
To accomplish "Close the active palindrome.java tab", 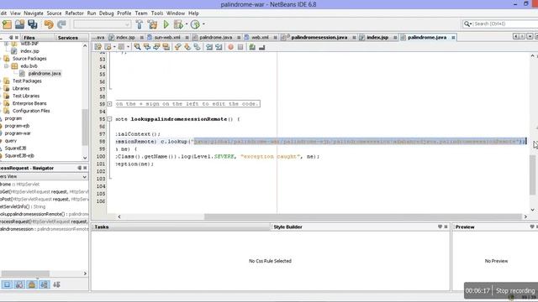I will tap(453, 37).
